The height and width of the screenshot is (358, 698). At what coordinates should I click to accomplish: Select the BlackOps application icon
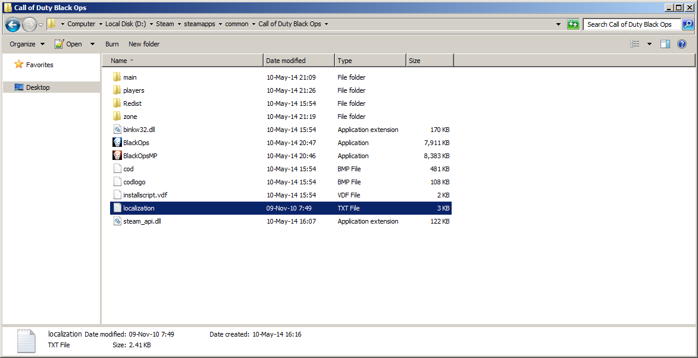117,143
